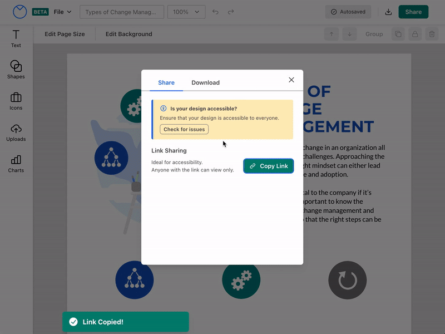Open the Shapes panel in the sidebar
Image resolution: width=445 pixels, height=334 pixels.
coord(16,70)
